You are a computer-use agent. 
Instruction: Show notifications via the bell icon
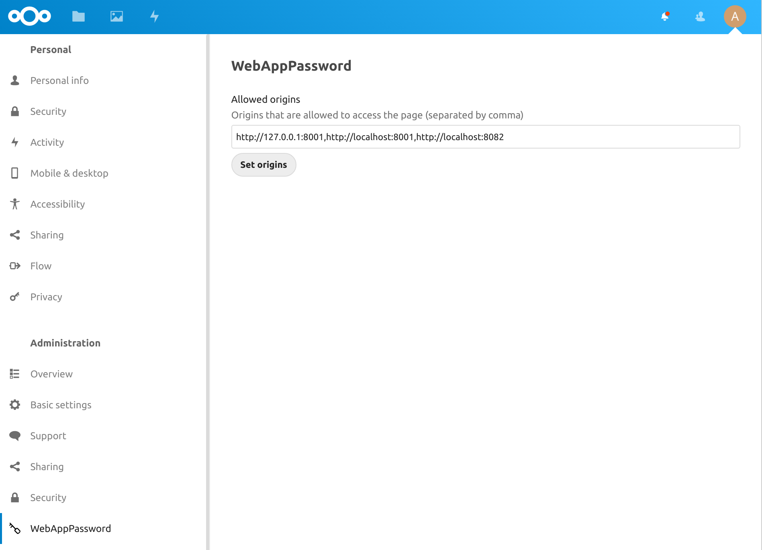click(665, 16)
